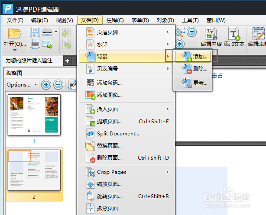Open the File (文件) menu
Viewport: 266px width, 215px height.
[15, 20]
